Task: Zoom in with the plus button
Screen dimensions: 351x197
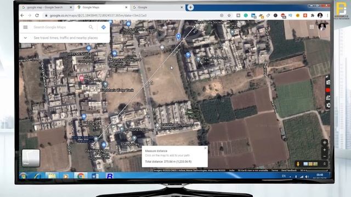Action: click(324, 150)
